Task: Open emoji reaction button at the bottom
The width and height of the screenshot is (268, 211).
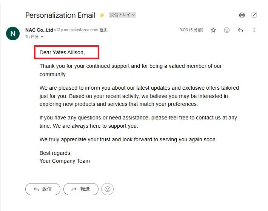Action: click(107, 189)
